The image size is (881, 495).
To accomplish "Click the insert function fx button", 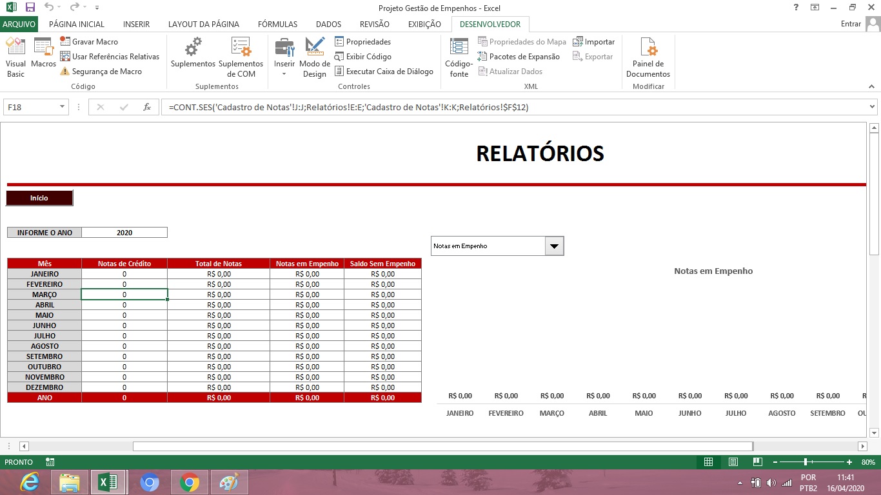I will (147, 107).
